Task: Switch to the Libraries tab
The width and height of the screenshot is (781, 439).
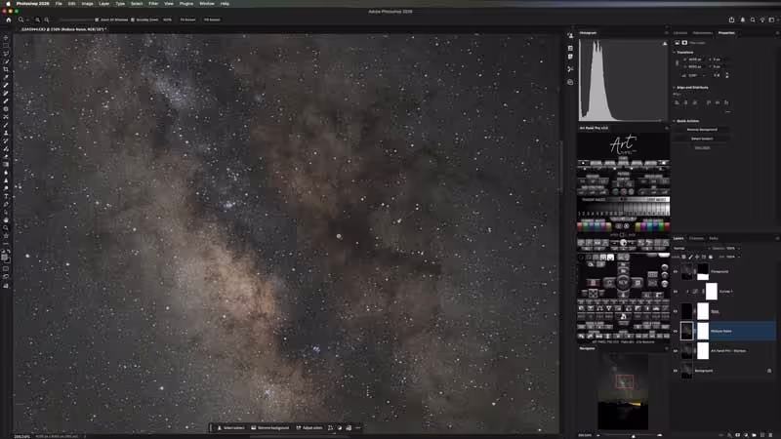Action: pyautogui.click(x=680, y=33)
